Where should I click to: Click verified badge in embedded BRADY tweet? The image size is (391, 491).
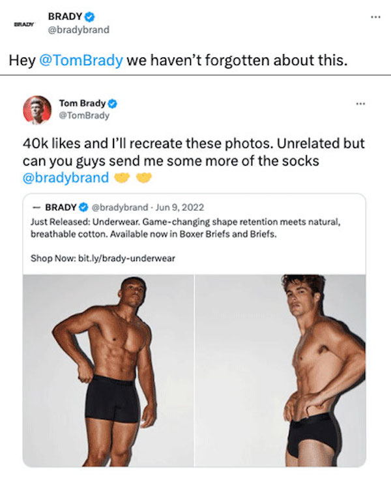pyautogui.click(x=83, y=207)
